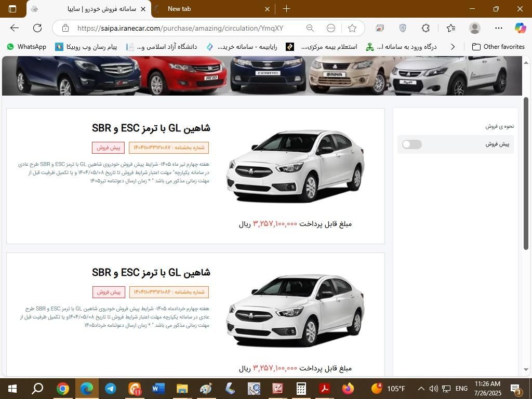Open Firefox from taskbar
This screenshot has height=399, width=532.
[x=348, y=389]
